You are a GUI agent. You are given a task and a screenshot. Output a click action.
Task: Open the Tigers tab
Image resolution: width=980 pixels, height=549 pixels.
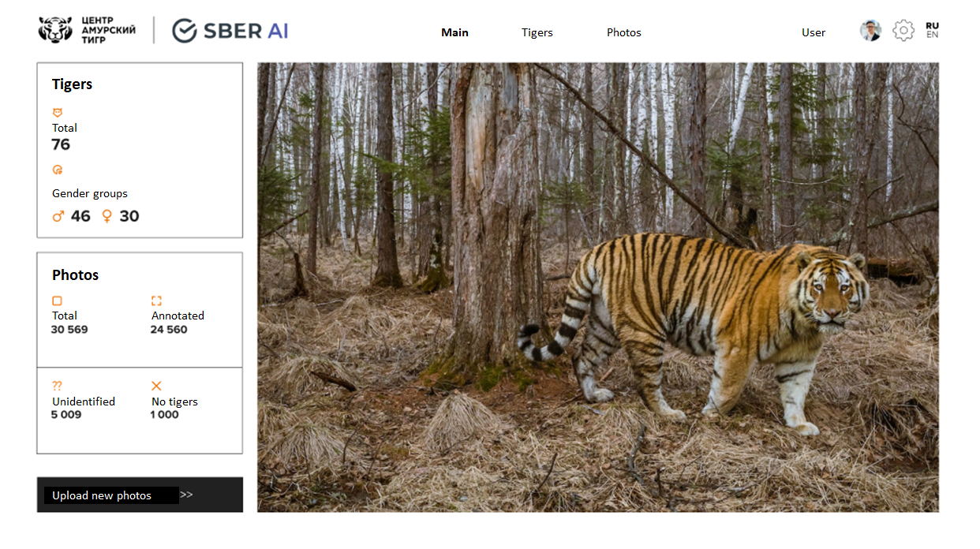[537, 32]
